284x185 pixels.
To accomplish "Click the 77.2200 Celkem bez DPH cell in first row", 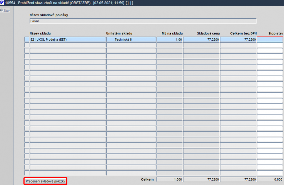I will tap(238, 39).
